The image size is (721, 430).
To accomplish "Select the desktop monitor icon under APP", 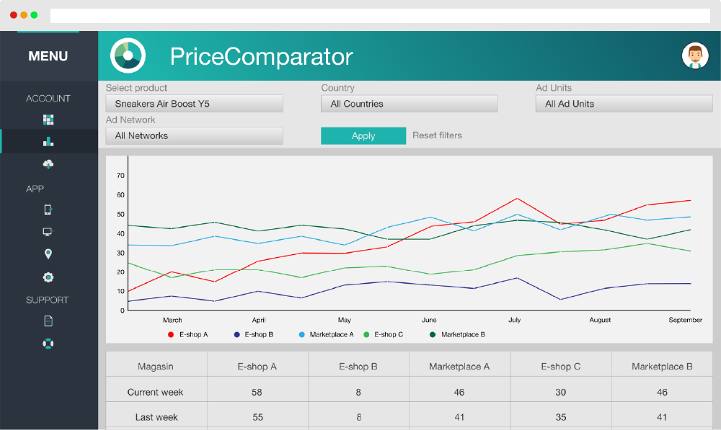I will point(48,232).
